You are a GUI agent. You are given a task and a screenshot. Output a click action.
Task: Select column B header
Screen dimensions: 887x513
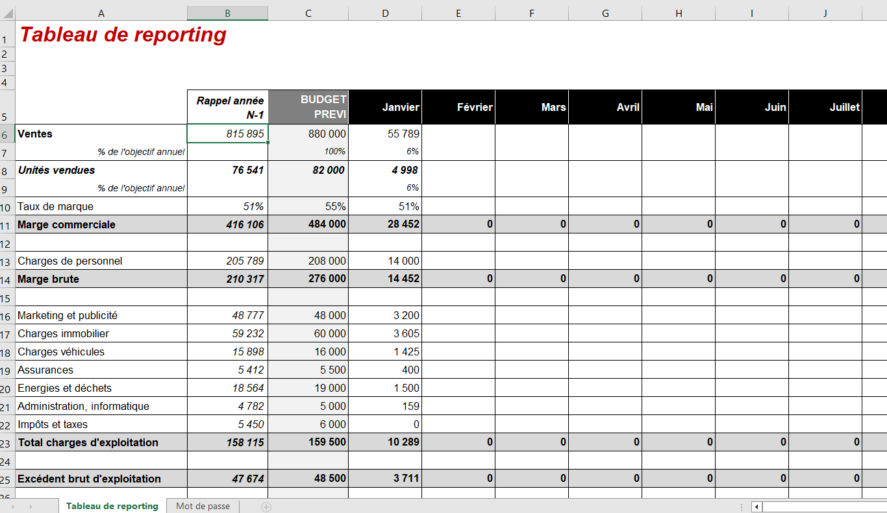(227, 13)
